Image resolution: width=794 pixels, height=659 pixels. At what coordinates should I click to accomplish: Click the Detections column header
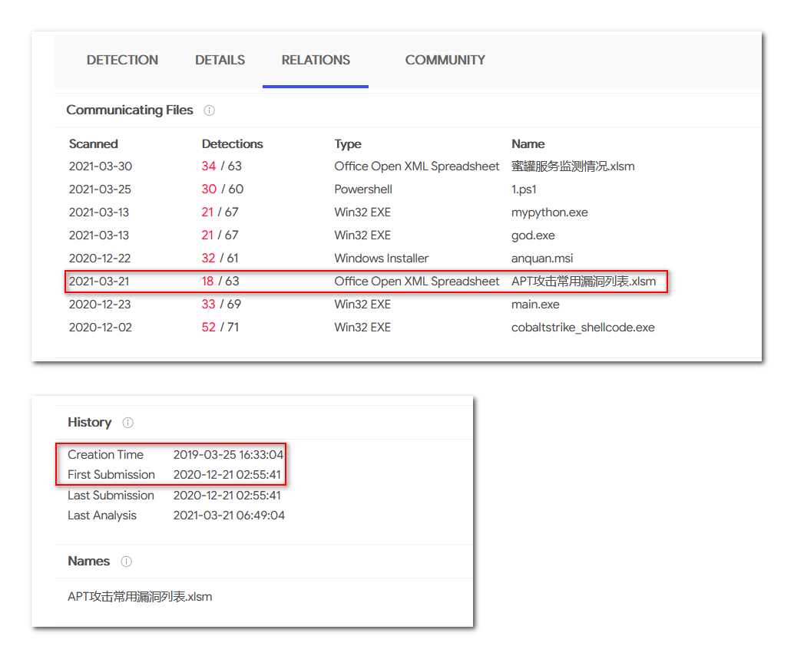point(232,144)
